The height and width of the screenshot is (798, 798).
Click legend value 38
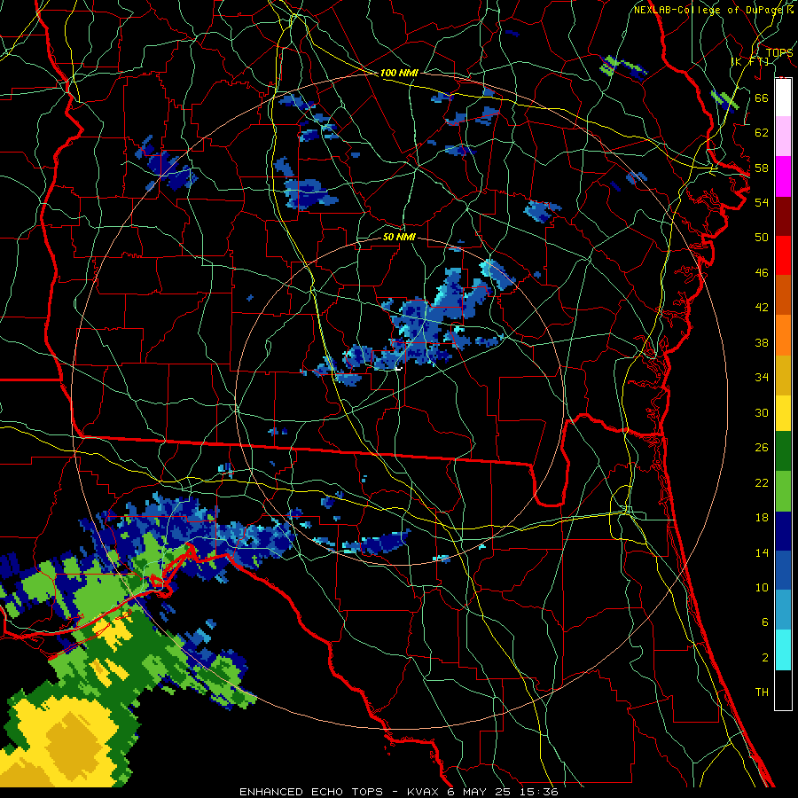coord(762,342)
